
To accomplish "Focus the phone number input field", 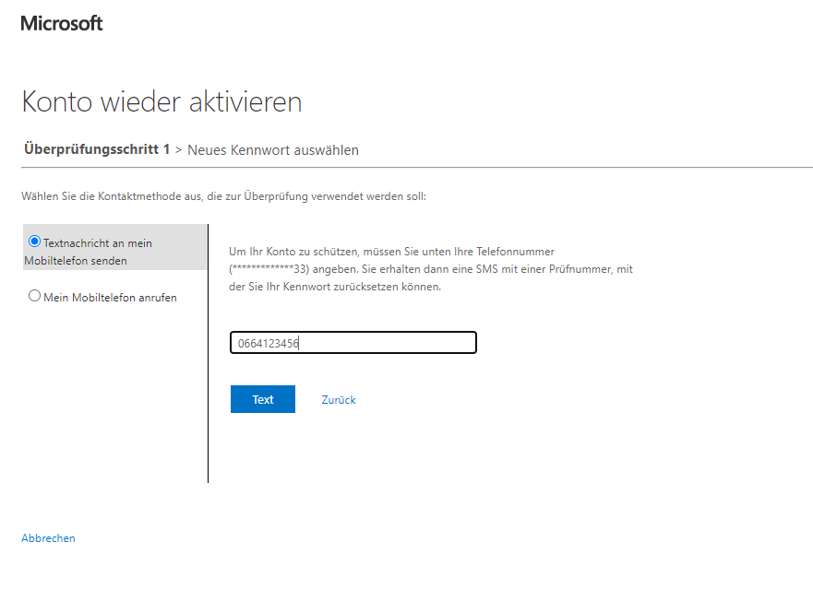I will pos(353,343).
